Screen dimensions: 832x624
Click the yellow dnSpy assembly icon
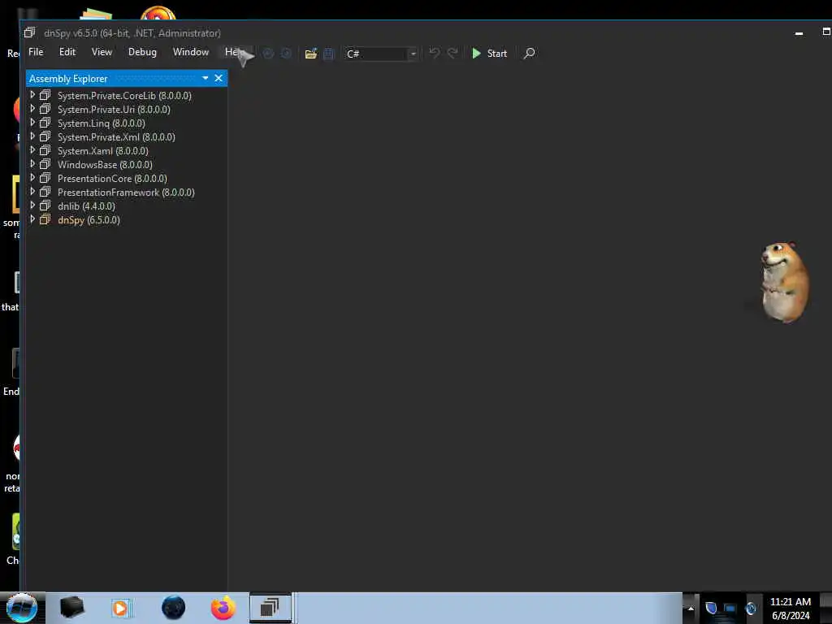45,219
